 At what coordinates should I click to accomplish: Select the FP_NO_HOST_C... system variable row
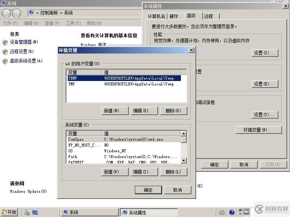pos(123,145)
